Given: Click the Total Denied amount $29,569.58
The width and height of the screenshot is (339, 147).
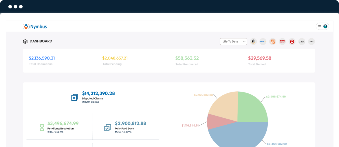Looking at the screenshot, I should 260,58.
